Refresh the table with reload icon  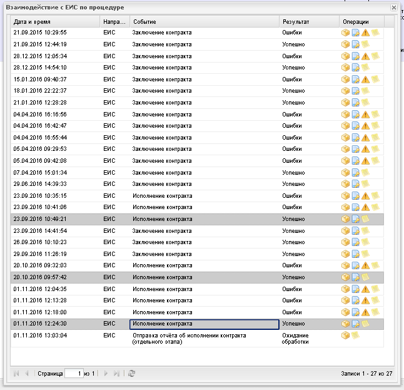click(131, 374)
